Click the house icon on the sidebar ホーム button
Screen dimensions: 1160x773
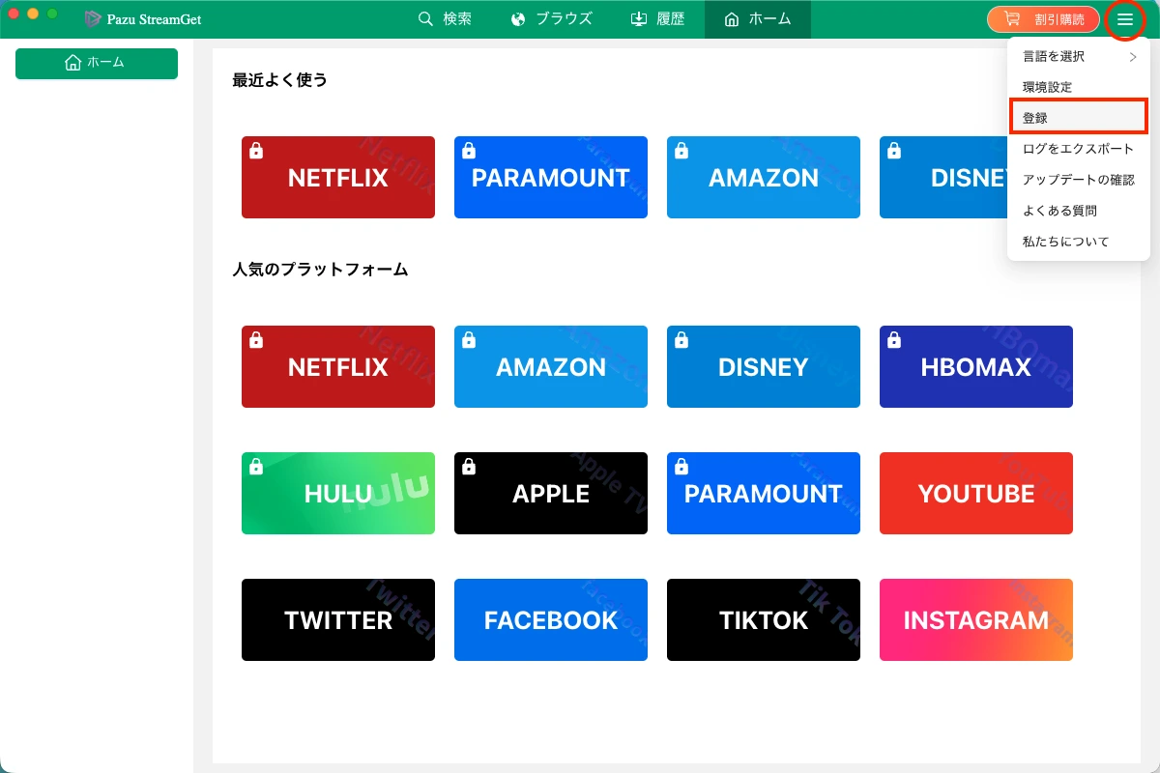[72, 63]
